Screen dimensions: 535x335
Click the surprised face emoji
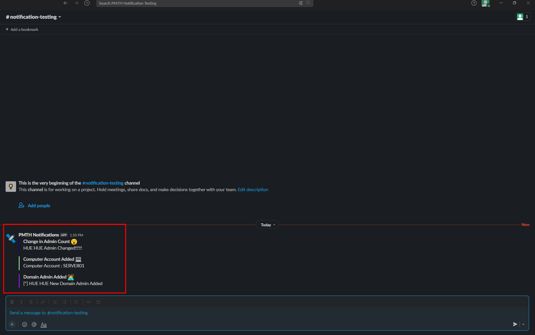click(x=74, y=242)
